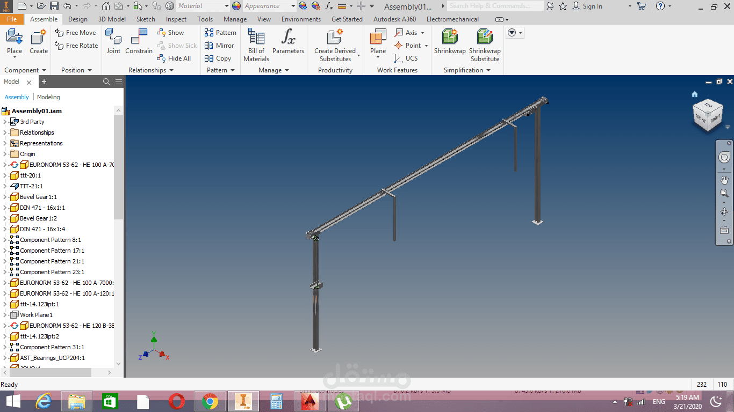Expand the Bevel Gear1:1 tree node
This screenshot has height=412, width=734.
5,197
